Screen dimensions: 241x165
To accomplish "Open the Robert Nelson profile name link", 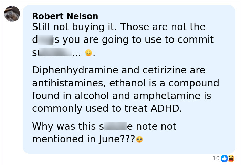I will pos(65,16).
